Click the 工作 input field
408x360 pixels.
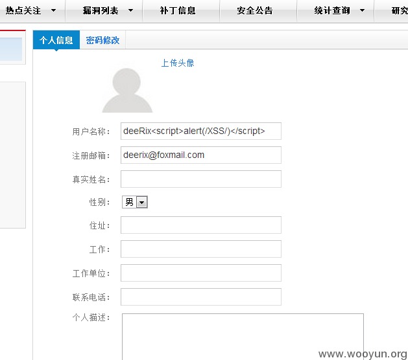(x=201, y=249)
